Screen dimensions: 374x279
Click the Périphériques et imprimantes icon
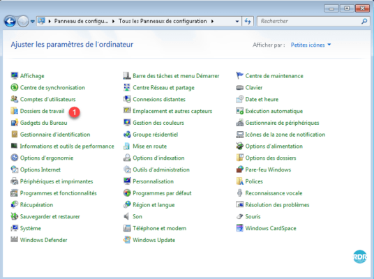click(15, 181)
